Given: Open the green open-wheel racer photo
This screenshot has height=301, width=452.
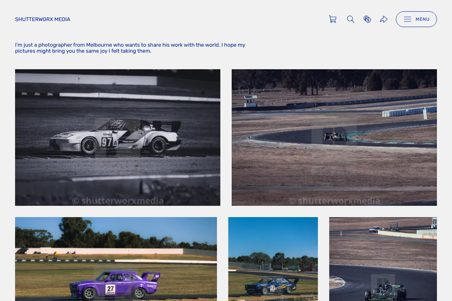Looking at the screenshot, I should (383, 259).
